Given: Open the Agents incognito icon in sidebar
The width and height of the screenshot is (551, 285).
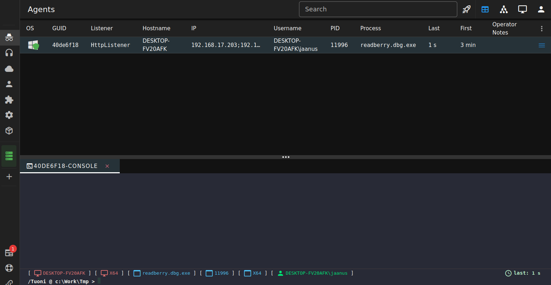Looking at the screenshot, I should point(9,37).
